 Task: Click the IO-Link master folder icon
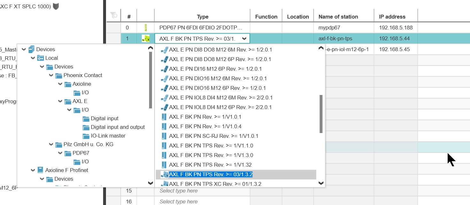[x=86, y=136]
